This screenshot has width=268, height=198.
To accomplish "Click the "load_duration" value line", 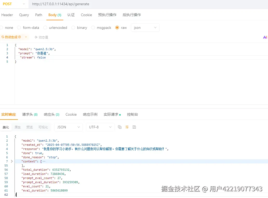I will click(44, 174).
